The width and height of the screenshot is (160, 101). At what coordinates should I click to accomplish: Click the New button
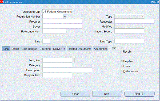(107, 94)
